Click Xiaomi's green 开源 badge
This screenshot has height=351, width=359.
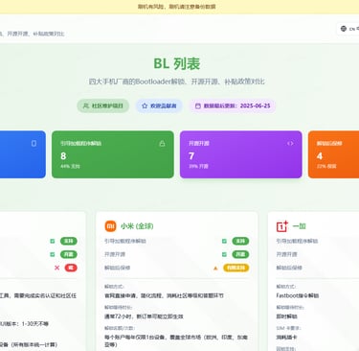(240, 254)
